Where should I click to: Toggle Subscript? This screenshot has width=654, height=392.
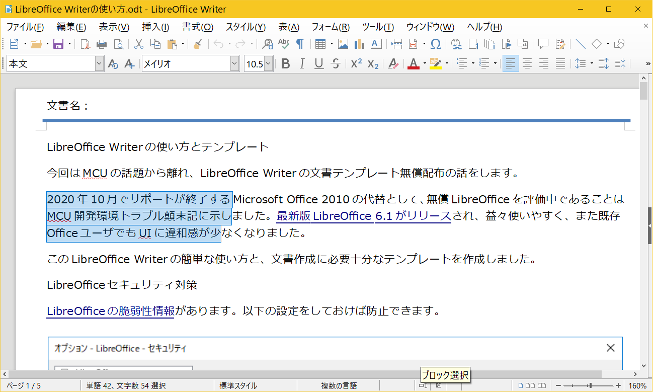point(373,64)
